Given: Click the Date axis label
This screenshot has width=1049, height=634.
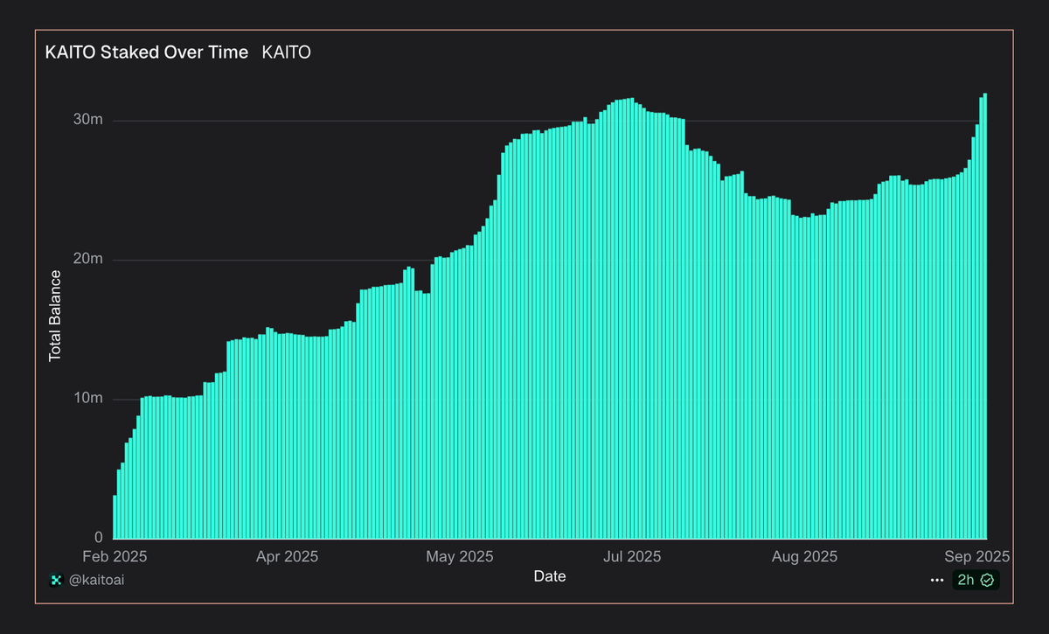Looking at the screenshot, I should coord(550,576).
